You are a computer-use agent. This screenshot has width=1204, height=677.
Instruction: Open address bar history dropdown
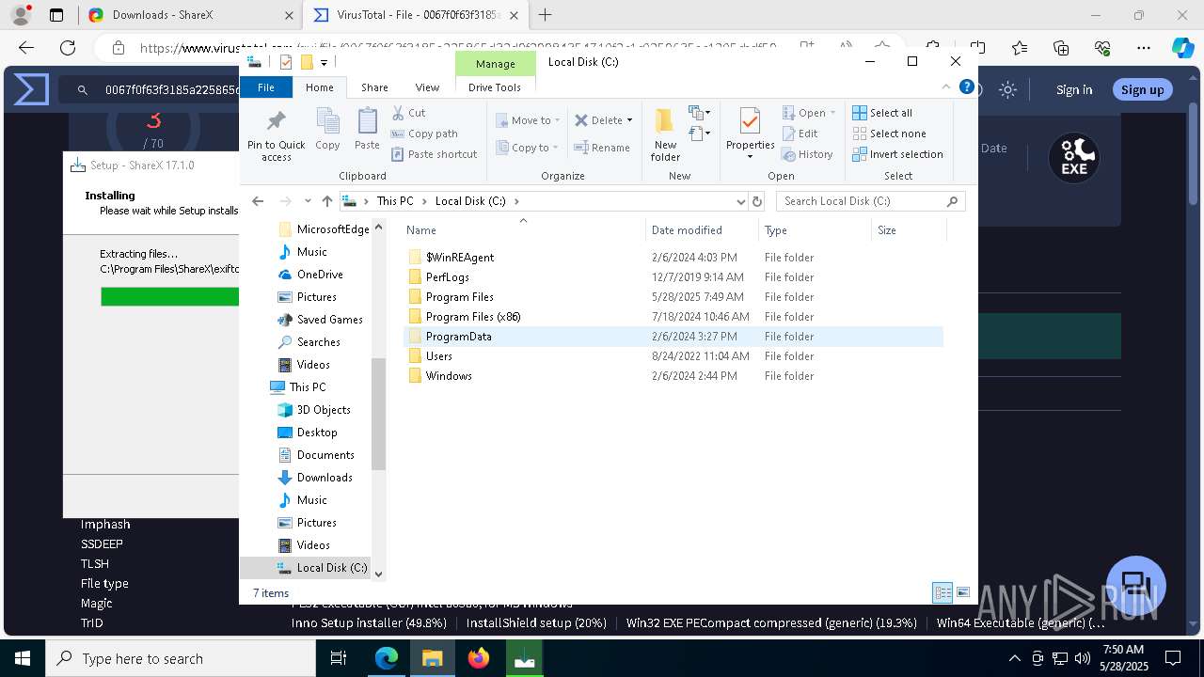click(741, 201)
